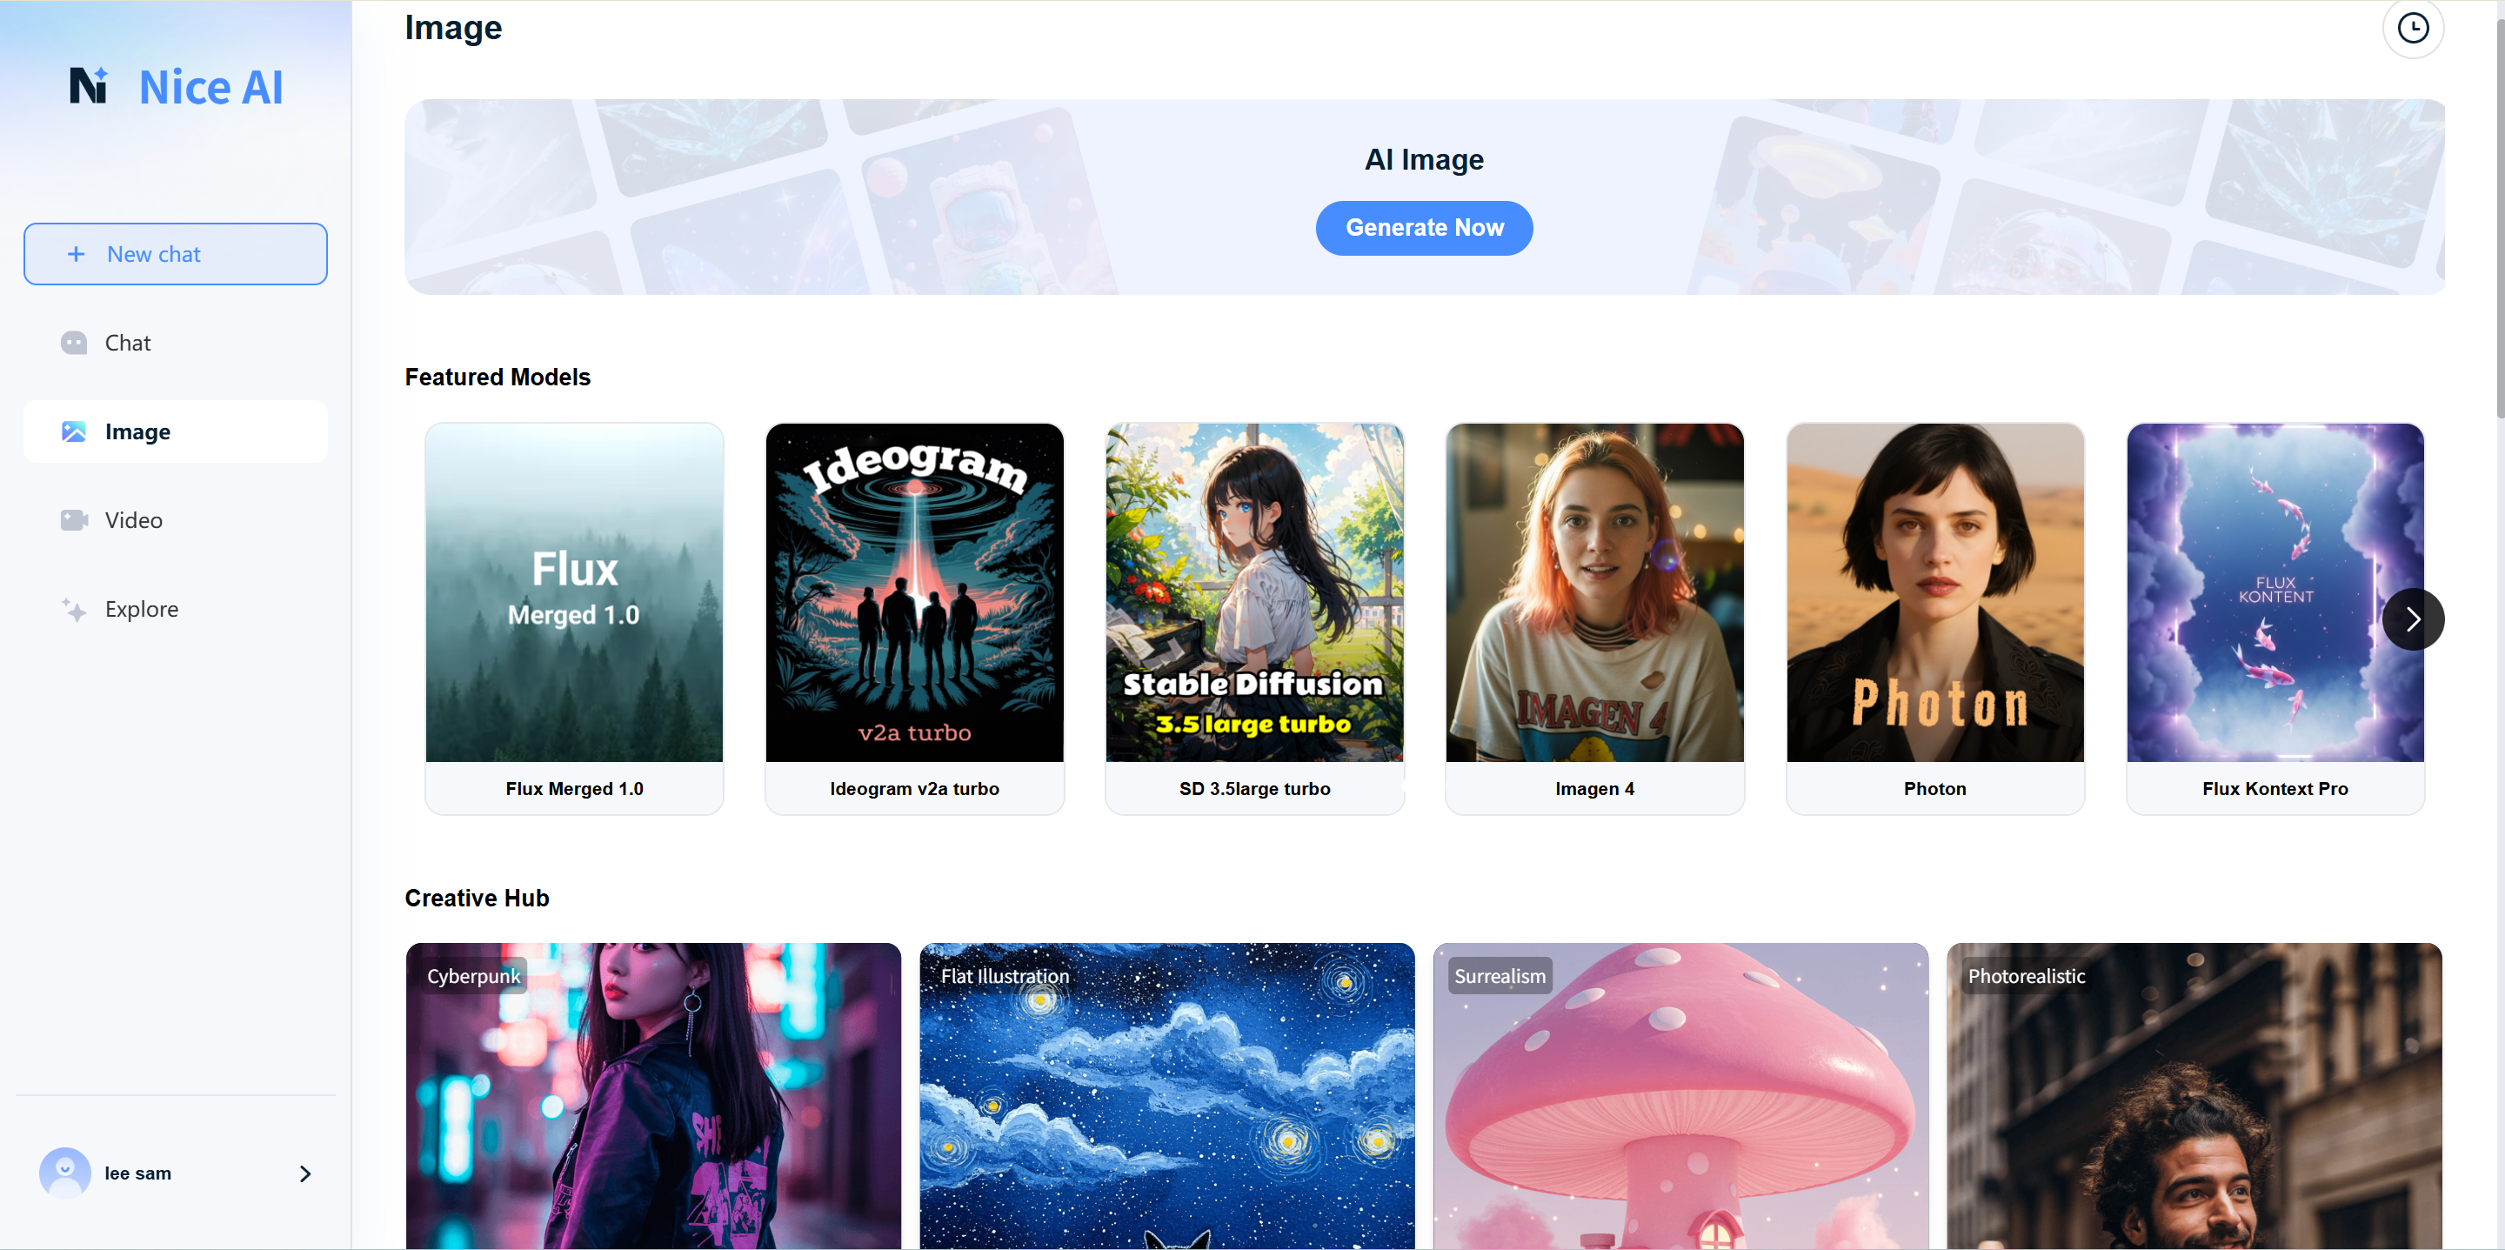Click the lee sam username
The image size is (2505, 1250).
[x=138, y=1173]
